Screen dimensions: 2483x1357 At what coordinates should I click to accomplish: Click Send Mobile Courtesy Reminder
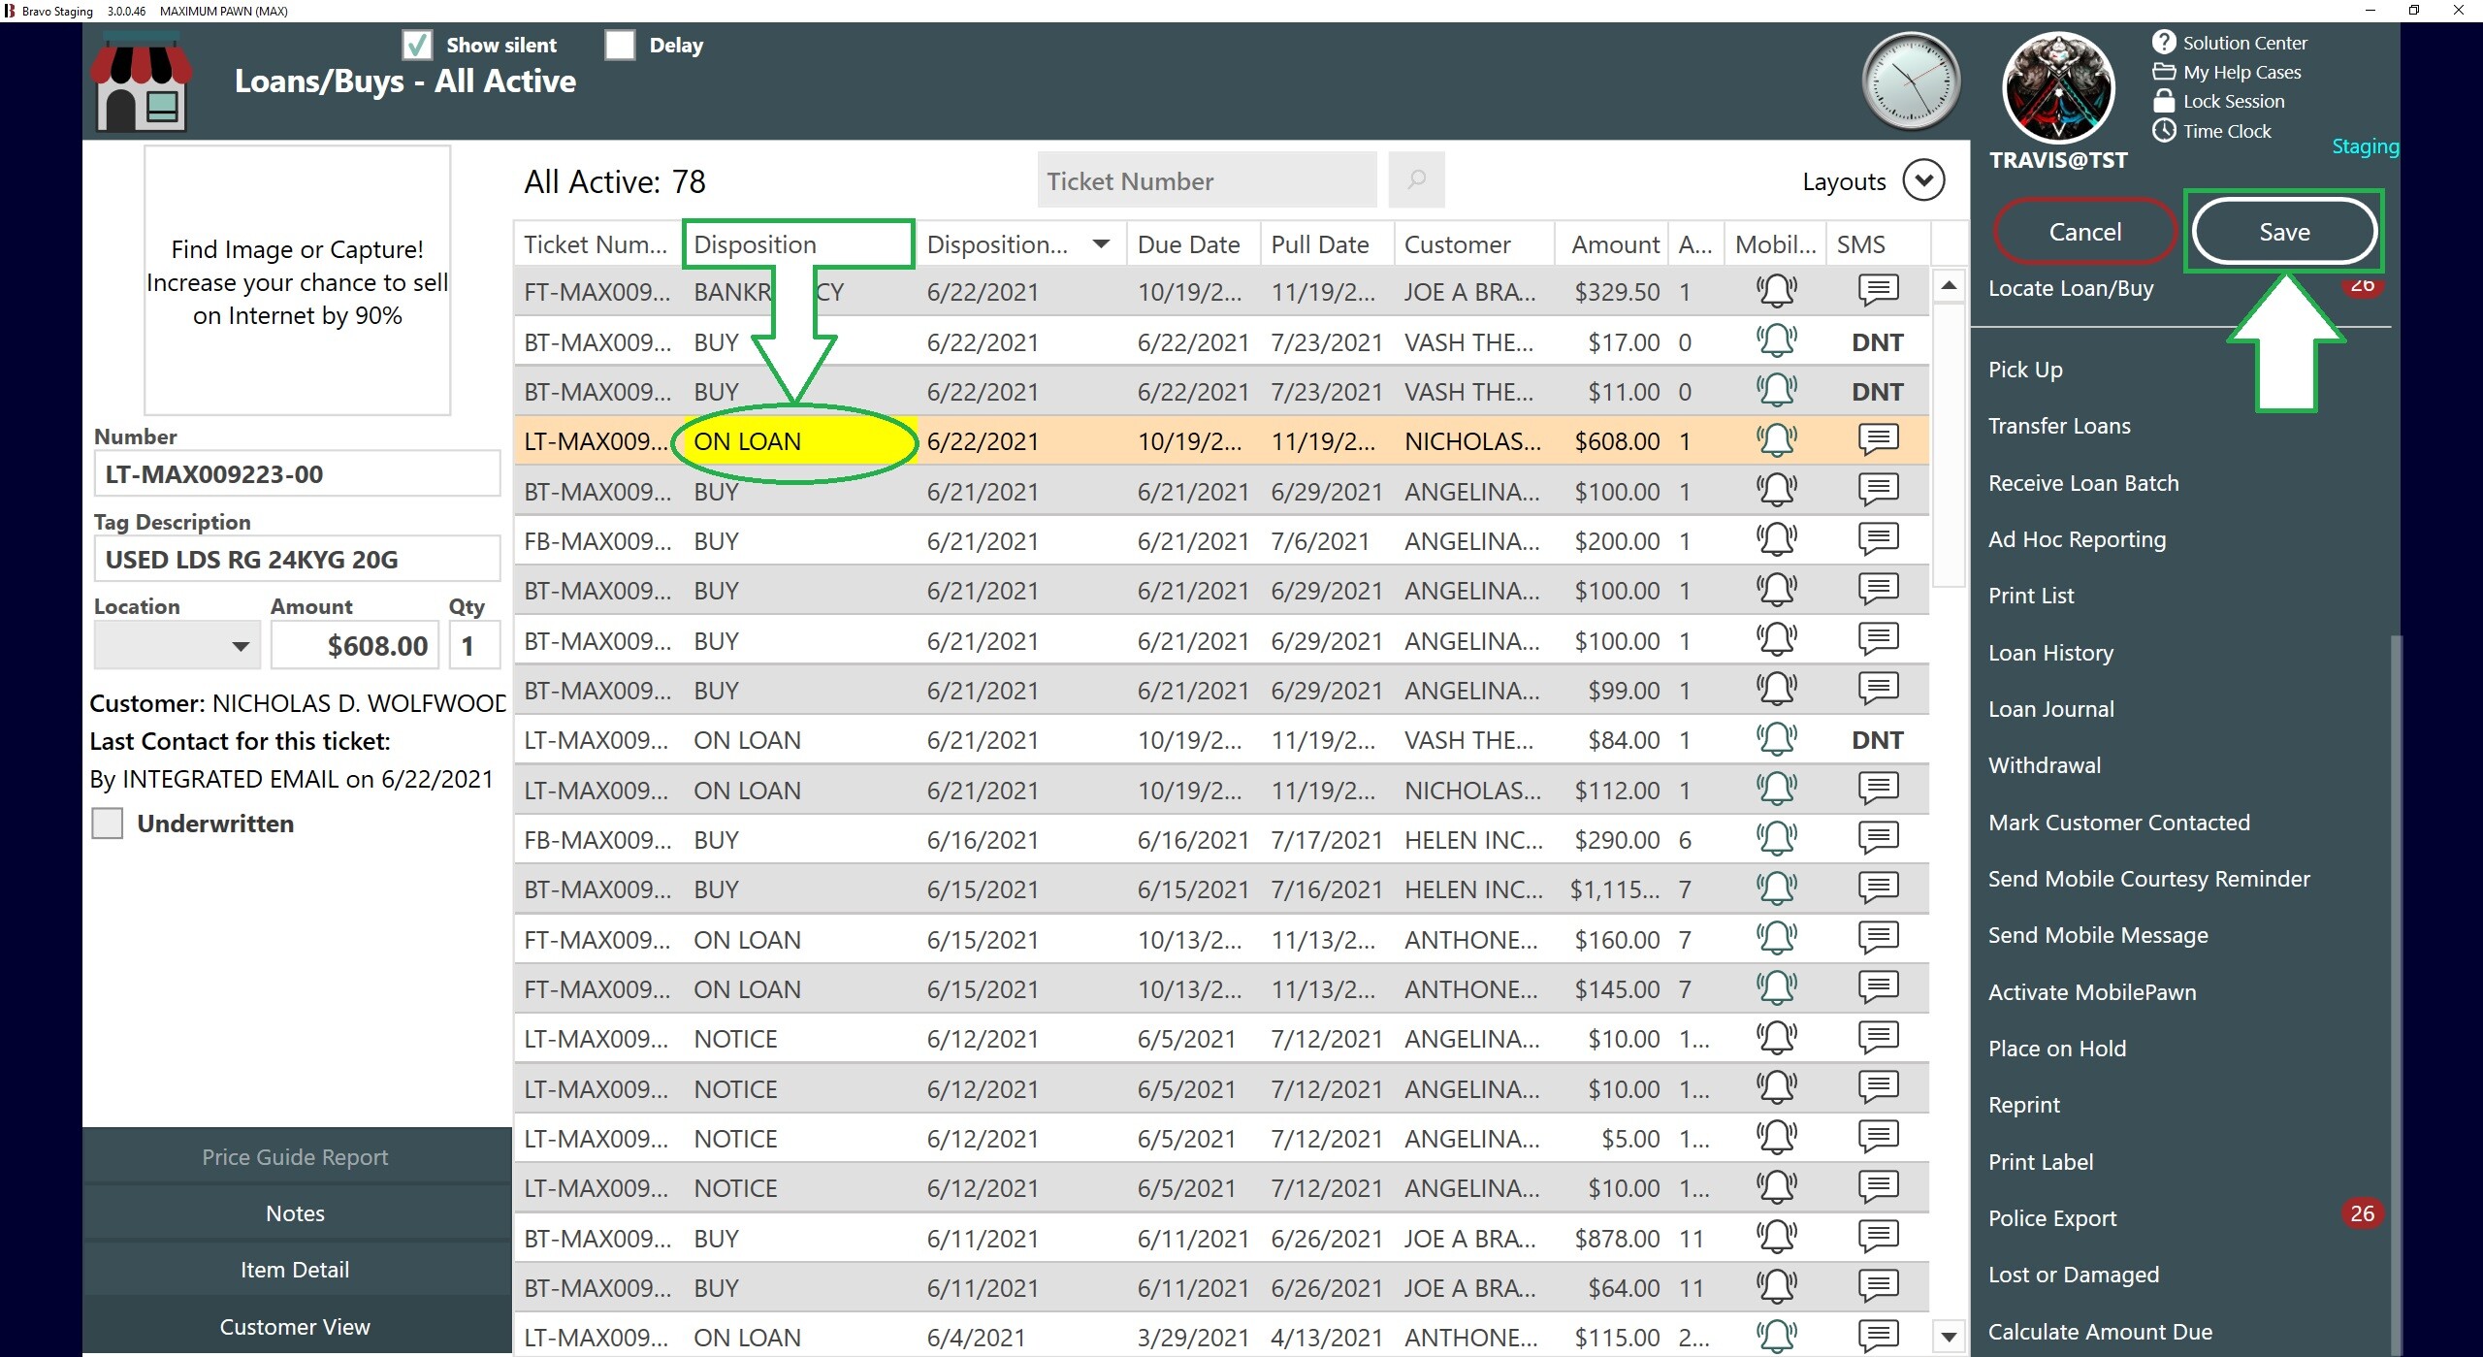click(2148, 879)
